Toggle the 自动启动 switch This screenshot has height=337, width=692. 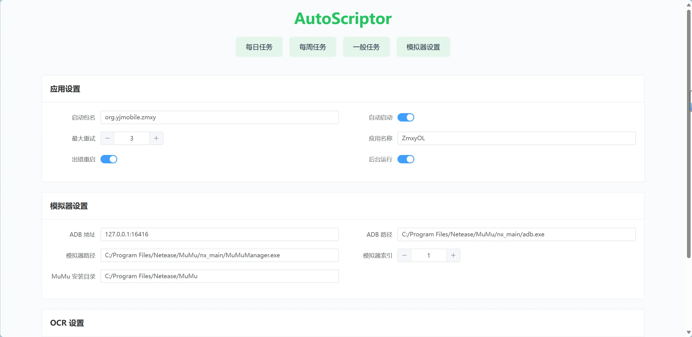click(406, 117)
